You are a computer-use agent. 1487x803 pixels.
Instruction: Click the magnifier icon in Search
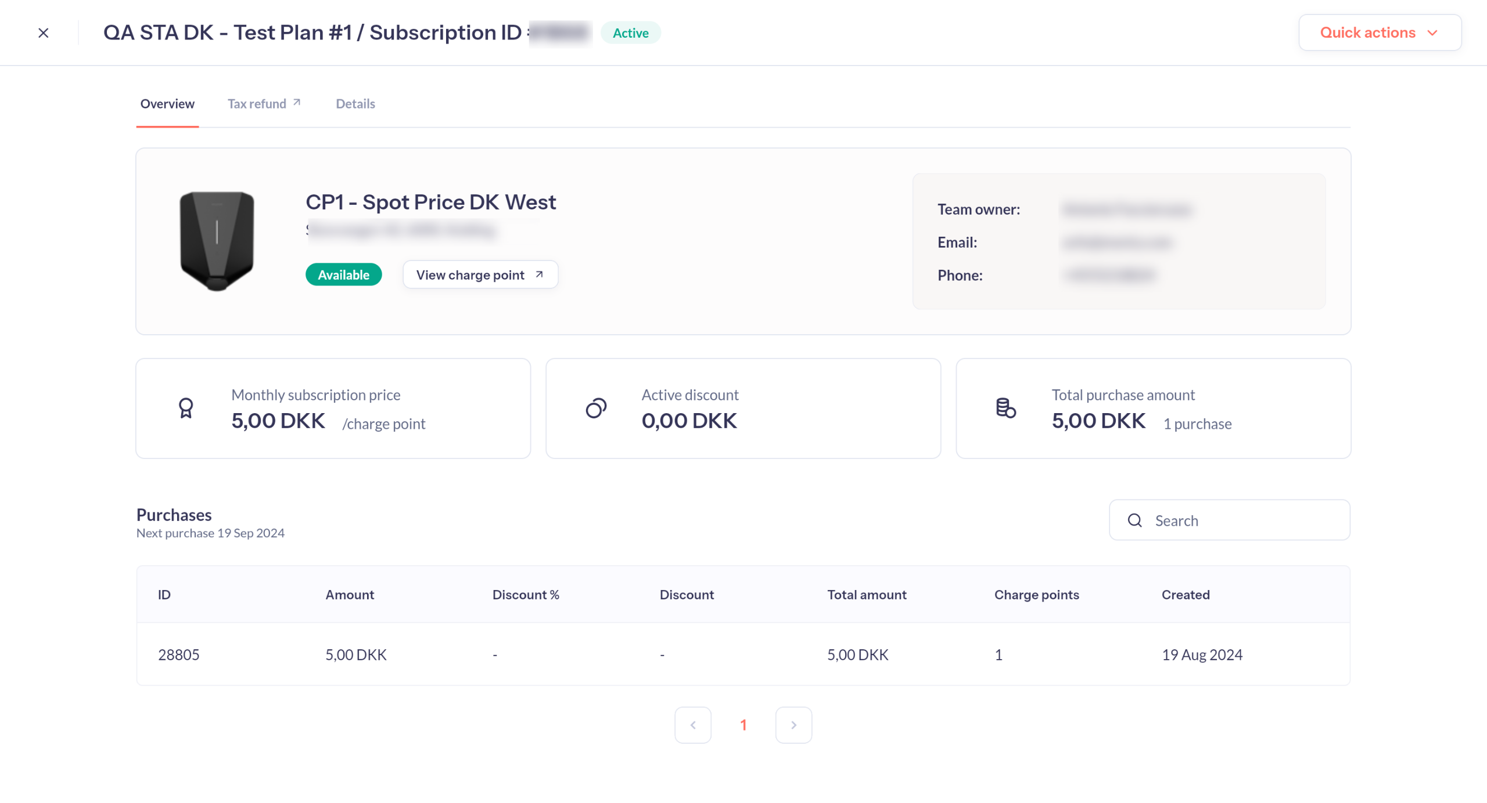1134,520
